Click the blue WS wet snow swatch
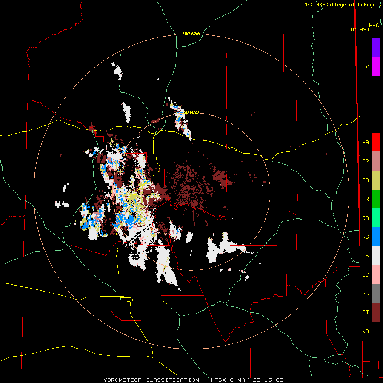This screenshot has width=383, height=383. pos(376,237)
